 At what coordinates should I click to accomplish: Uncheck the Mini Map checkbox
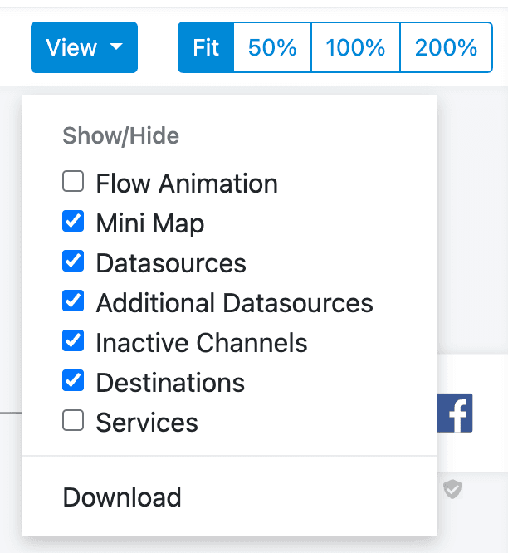pos(73,221)
